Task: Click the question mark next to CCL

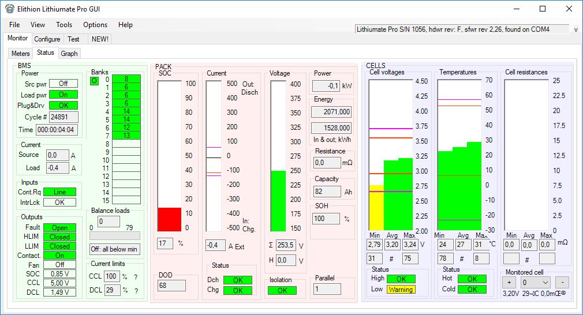Action: coord(136,276)
